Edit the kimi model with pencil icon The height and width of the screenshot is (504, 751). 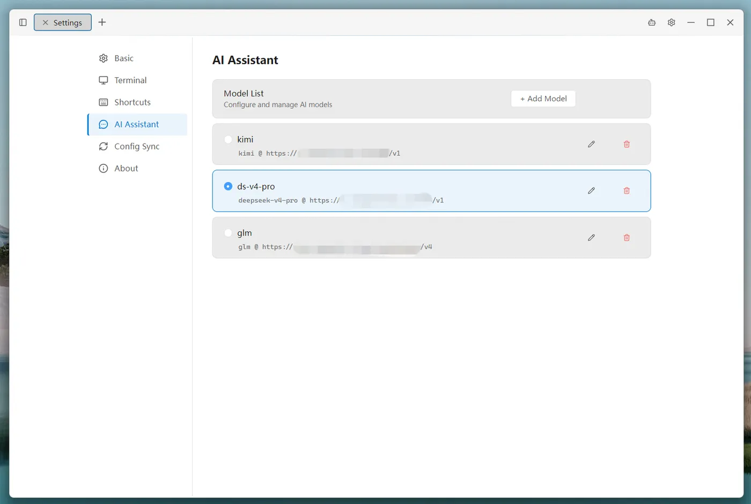click(x=591, y=144)
